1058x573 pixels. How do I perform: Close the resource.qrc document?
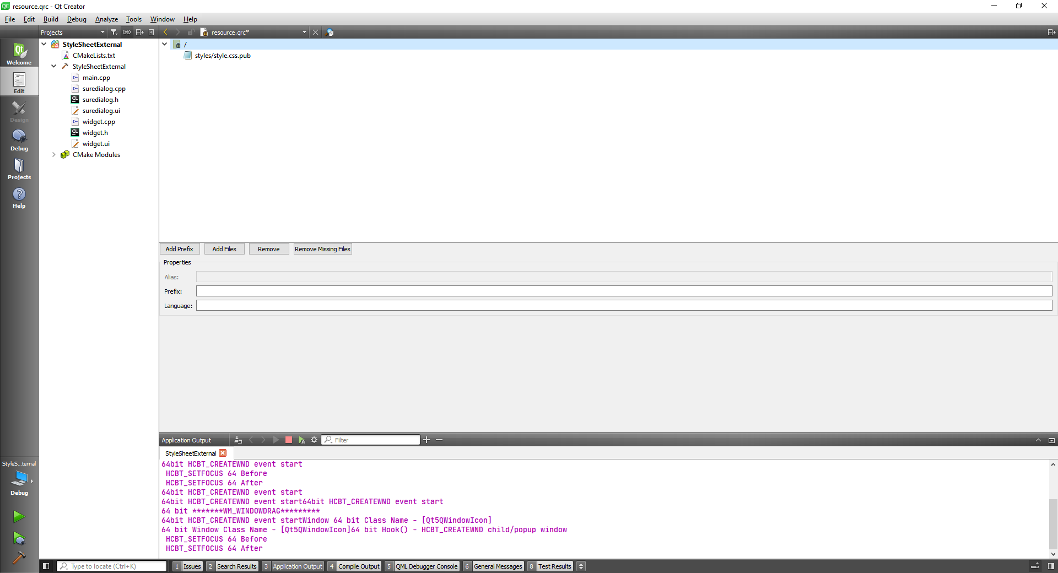click(316, 32)
